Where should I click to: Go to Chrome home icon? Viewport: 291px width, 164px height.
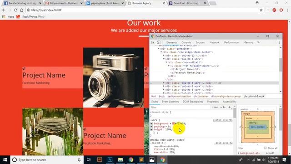point(22,10)
